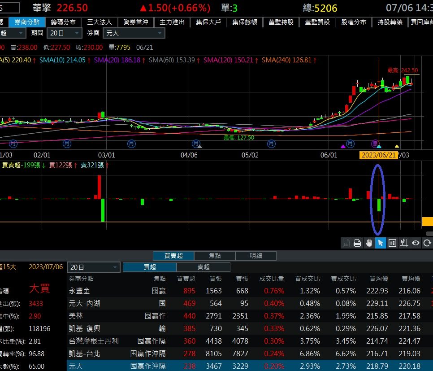433x371 pixels.
Task: Expand the 期間 20日 dropdown above chart
Action: coord(65,33)
